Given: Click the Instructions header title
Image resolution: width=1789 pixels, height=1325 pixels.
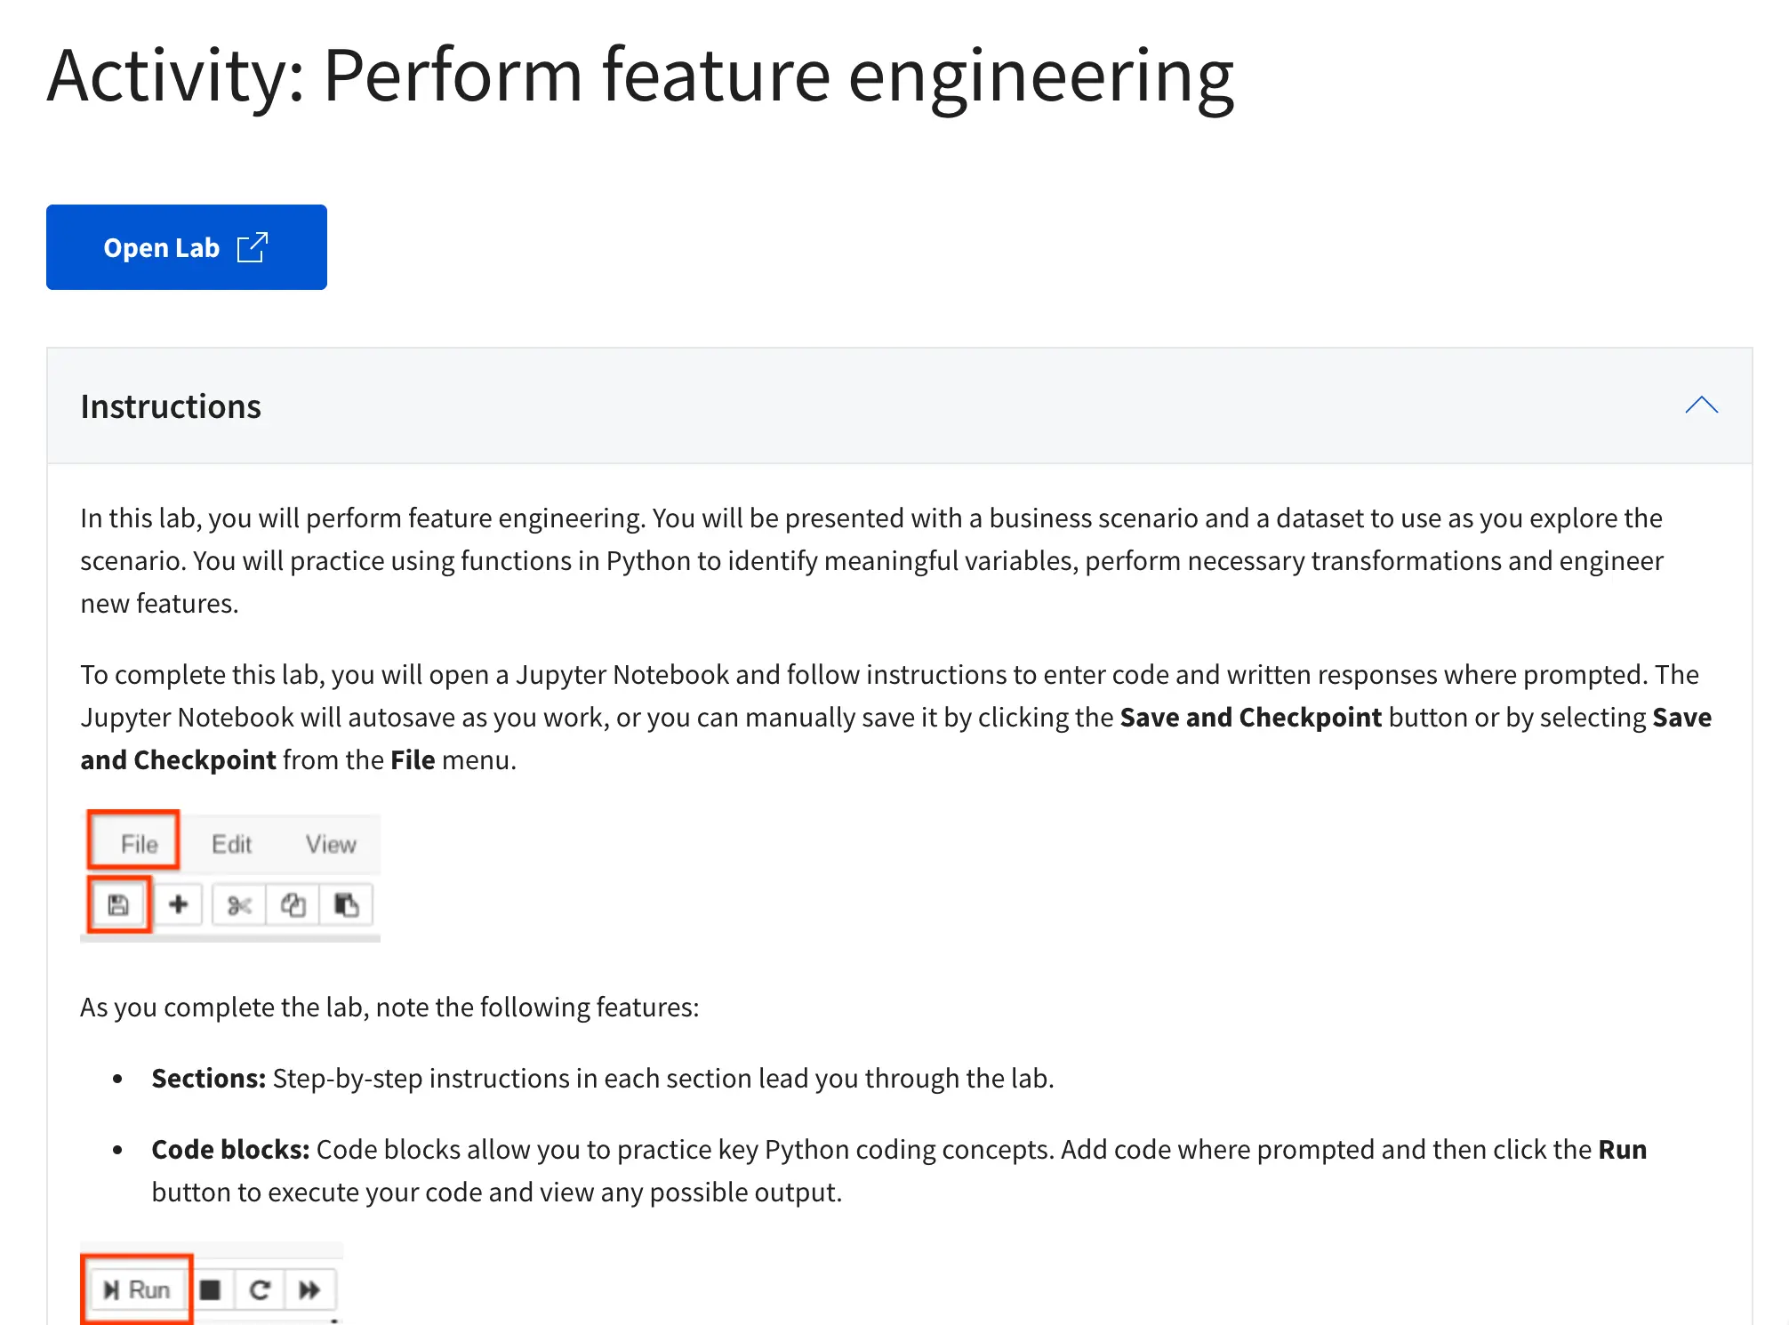Looking at the screenshot, I should click(x=171, y=406).
